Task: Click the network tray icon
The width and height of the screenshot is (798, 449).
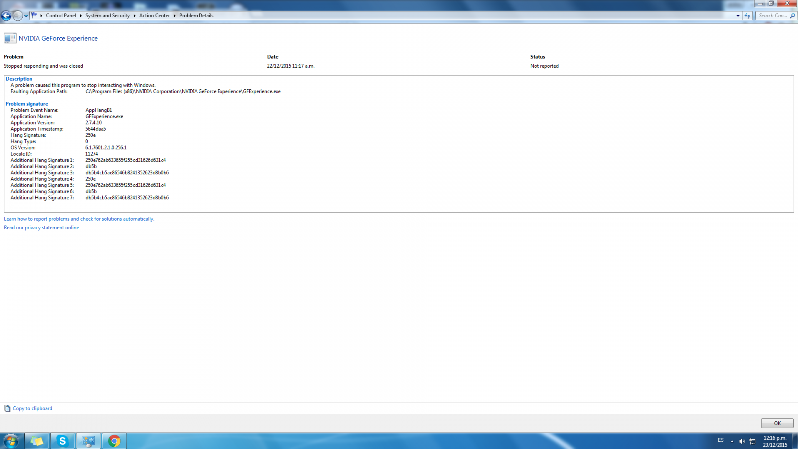Action: [753, 441]
